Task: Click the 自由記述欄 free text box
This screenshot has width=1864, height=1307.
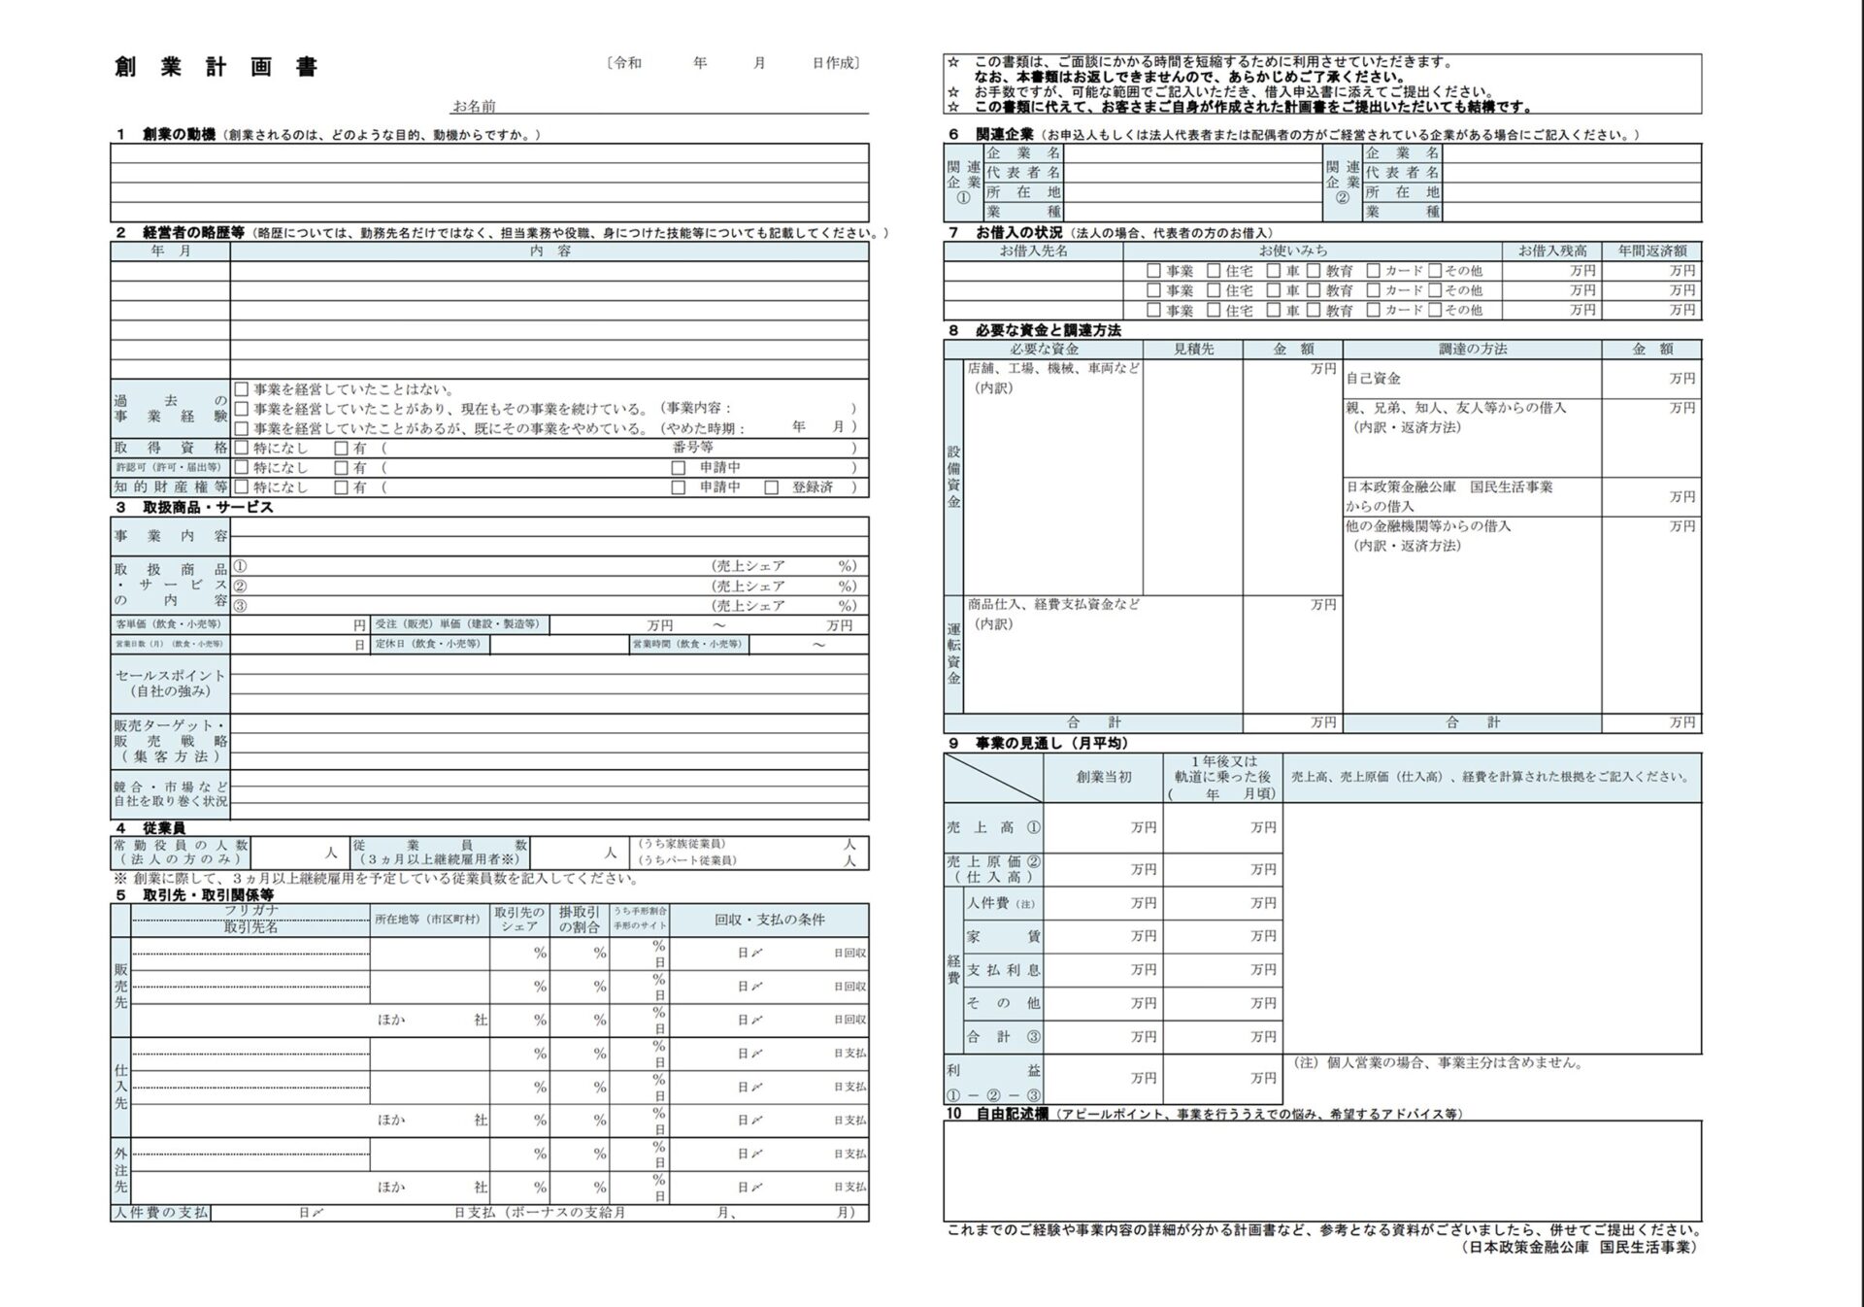Action: point(1321,1170)
